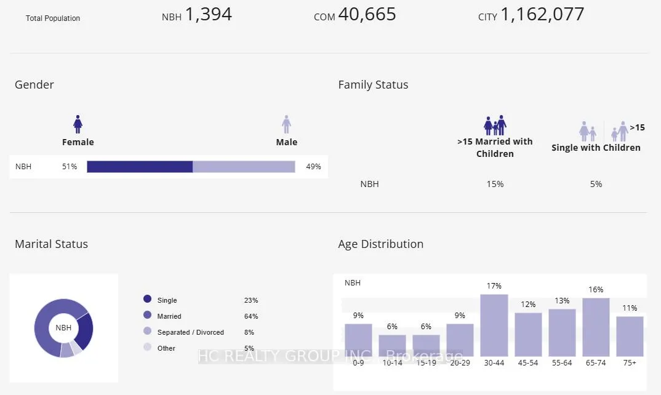Viewport: 661px width, 395px height.
Task: Click the Male figure icon
Action: 287,124
